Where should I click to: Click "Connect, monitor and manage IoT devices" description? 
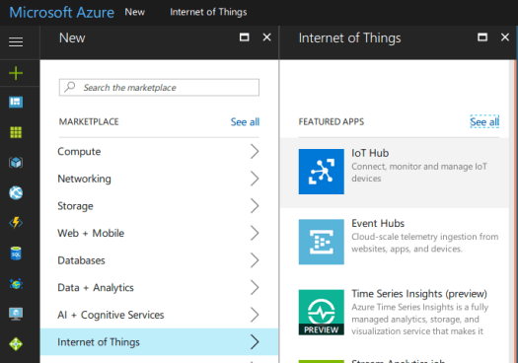[419, 173]
